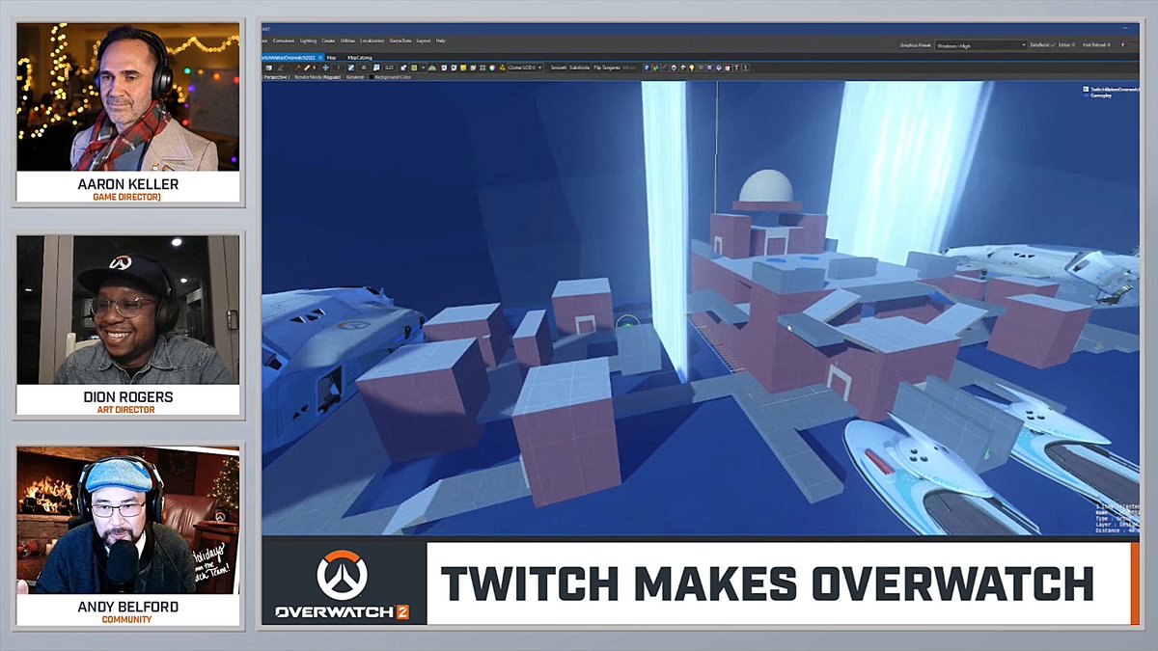Expand arrow next to green square icon

pos(424,68)
